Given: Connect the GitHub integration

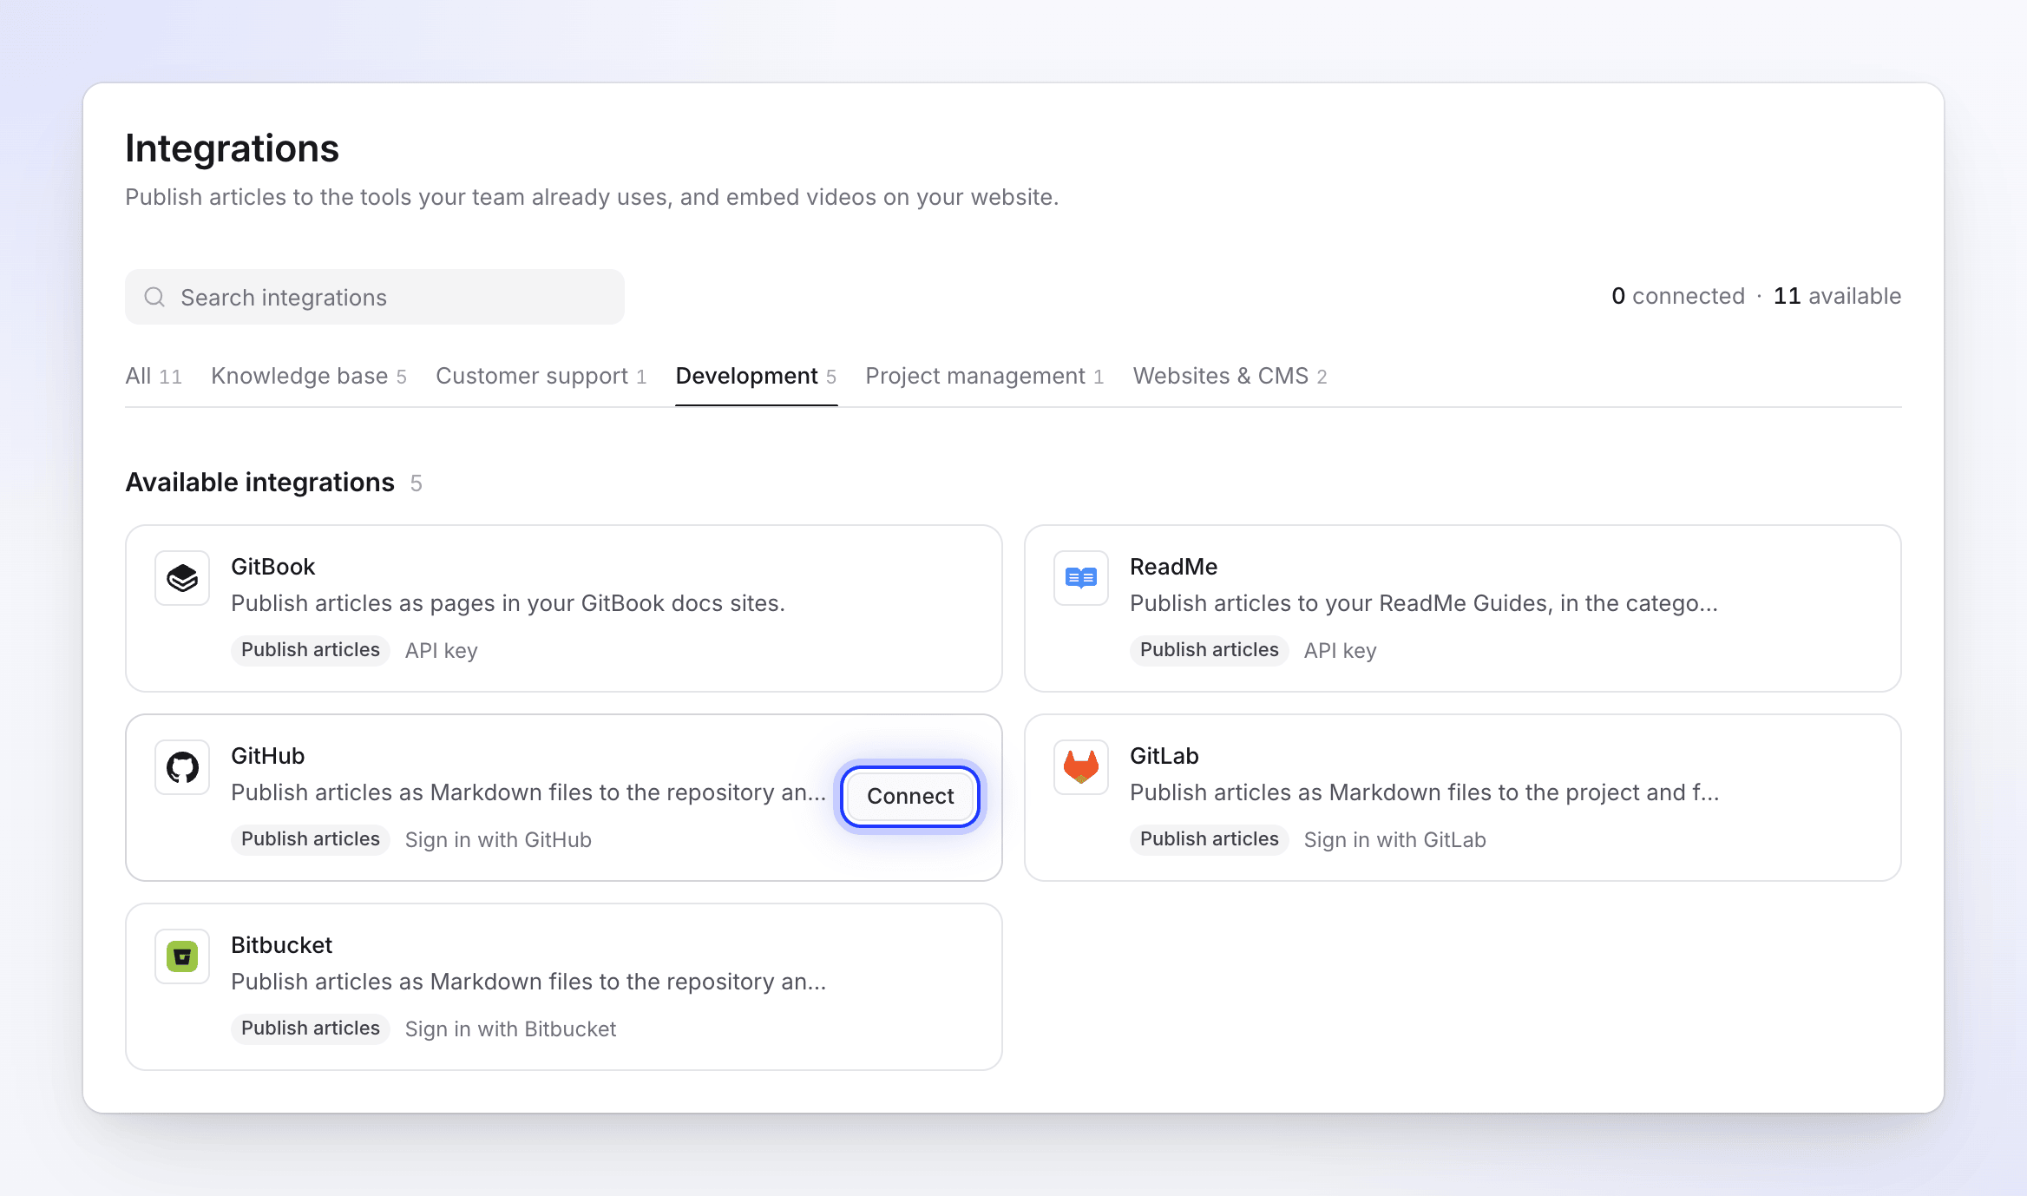Looking at the screenshot, I should [x=910, y=796].
